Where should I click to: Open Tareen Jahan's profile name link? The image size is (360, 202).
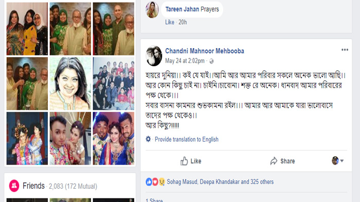click(x=182, y=9)
